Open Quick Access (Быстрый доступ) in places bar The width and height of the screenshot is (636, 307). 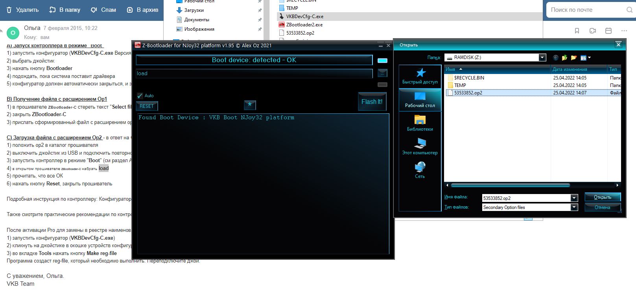coord(420,76)
